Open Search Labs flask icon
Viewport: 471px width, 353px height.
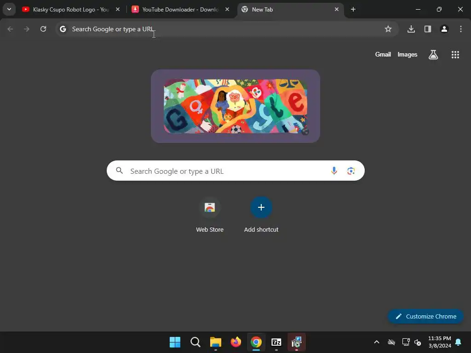[433, 54]
